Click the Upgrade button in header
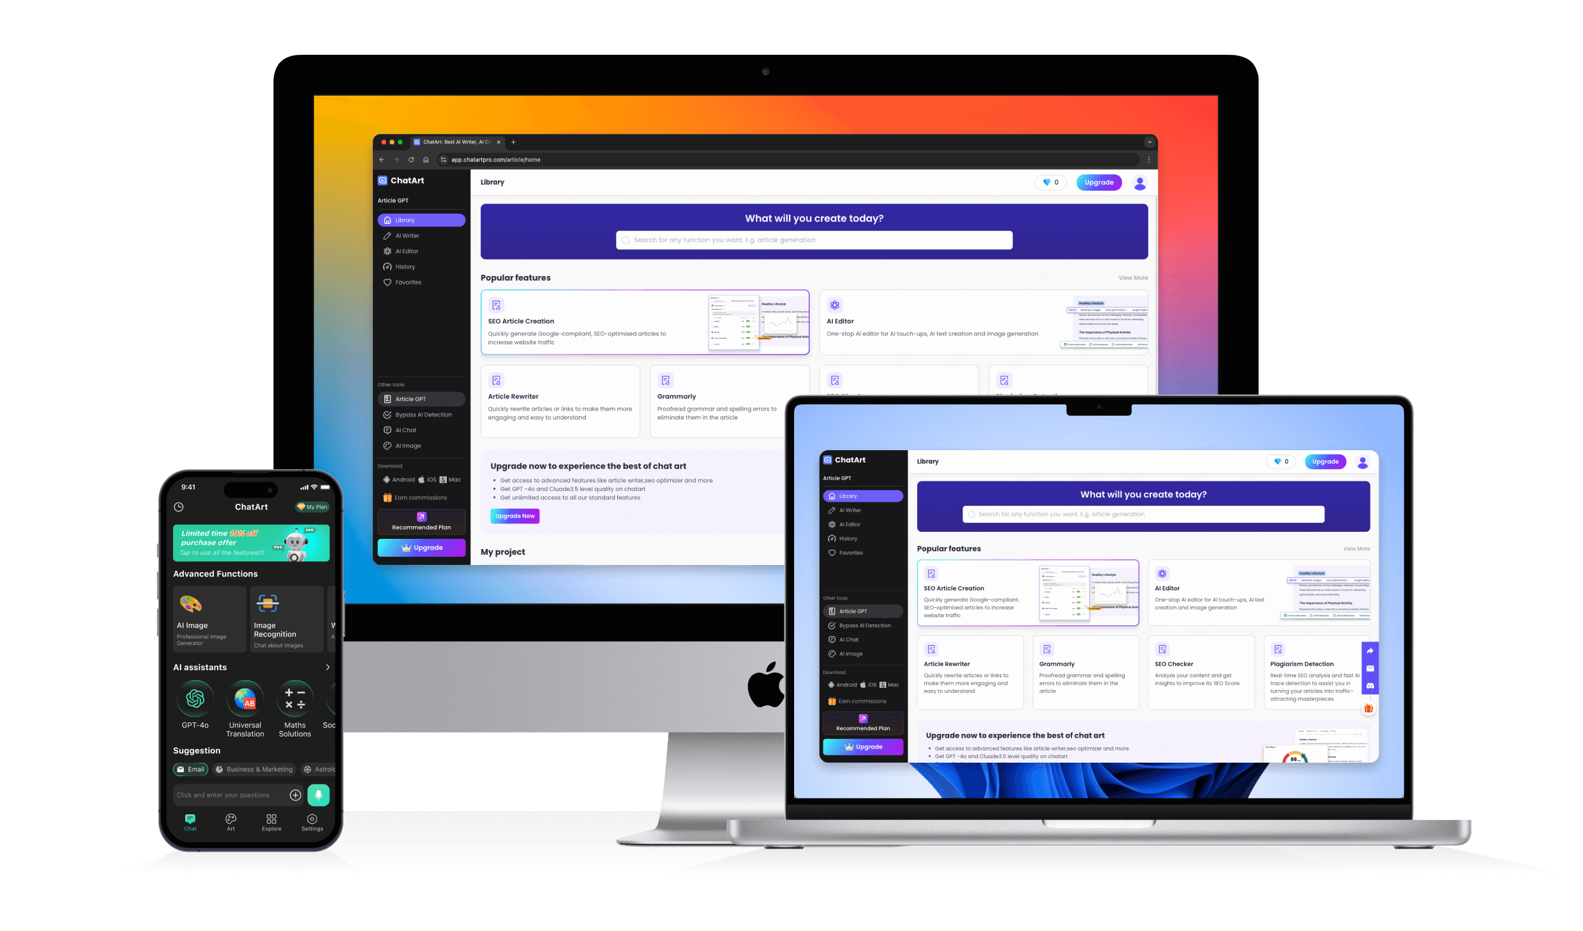The height and width of the screenshot is (931, 1583). 1099,182
